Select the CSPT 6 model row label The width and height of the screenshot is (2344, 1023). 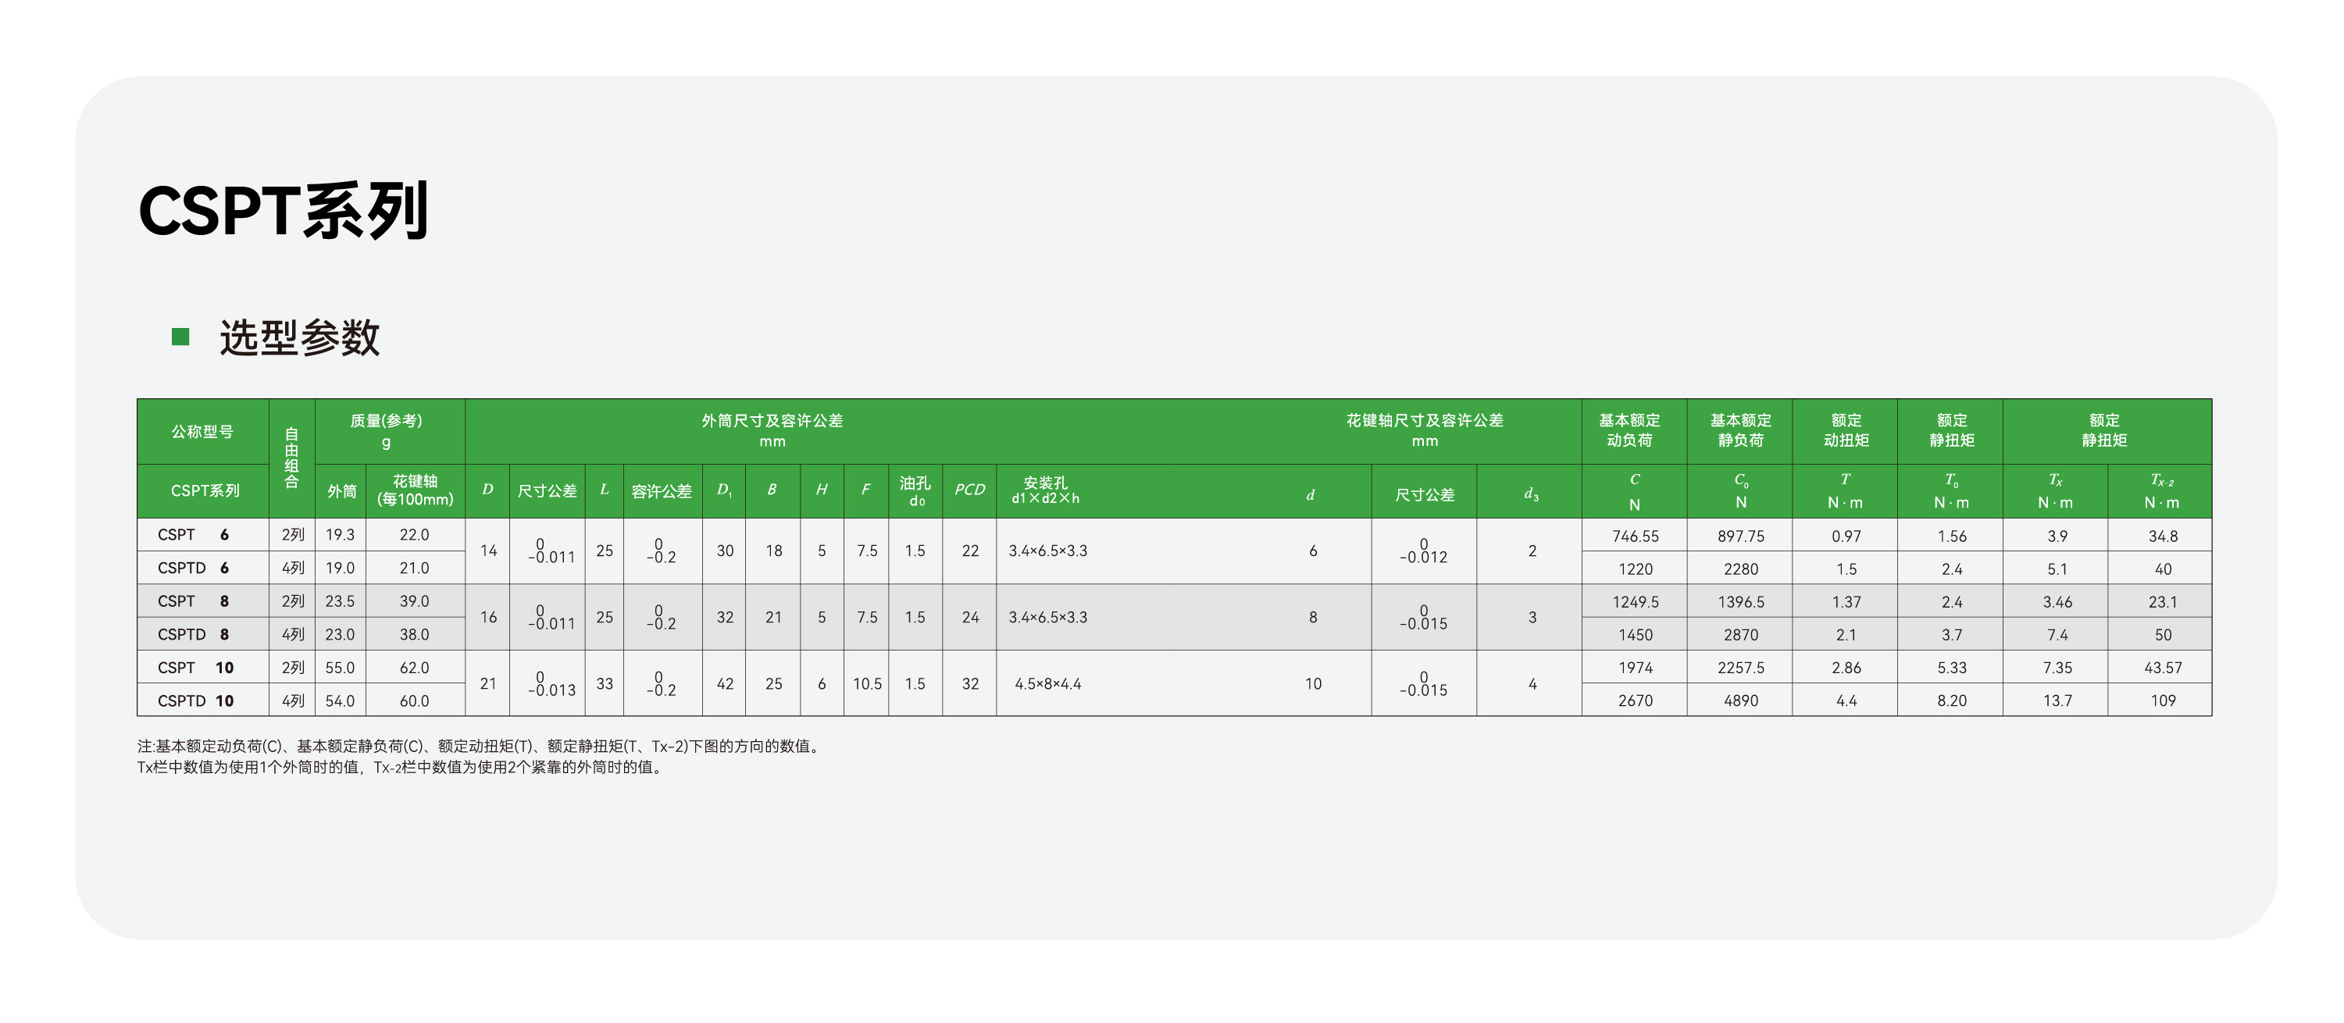click(193, 535)
